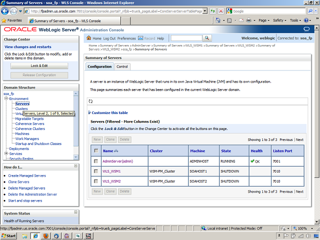Screen dimensions: 320x240
Task: Click the browser Refresh page icon
Action: coord(212,11)
